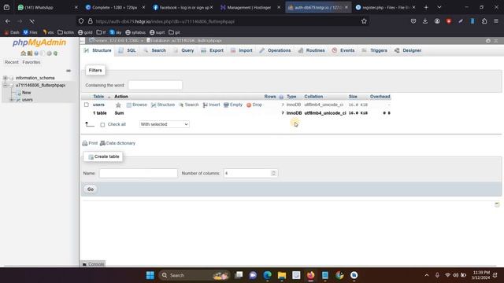The height and width of the screenshot is (283, 504).
Task: Browse the users table
Action: click(x=136, y=105)
